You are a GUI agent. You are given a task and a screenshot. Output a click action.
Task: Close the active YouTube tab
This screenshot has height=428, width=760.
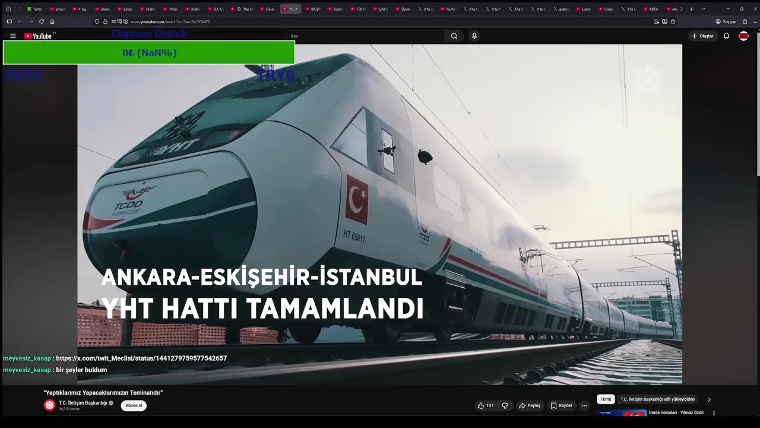pos(296,9)
